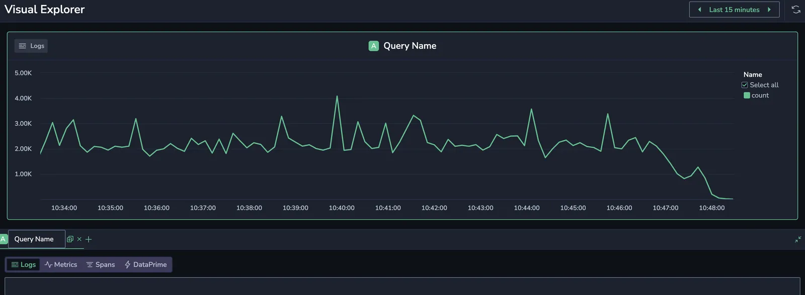Viewport: 805px width, 295px height.
Task: Collapse the query panel with shrink icon
Action: coord(798,239)
